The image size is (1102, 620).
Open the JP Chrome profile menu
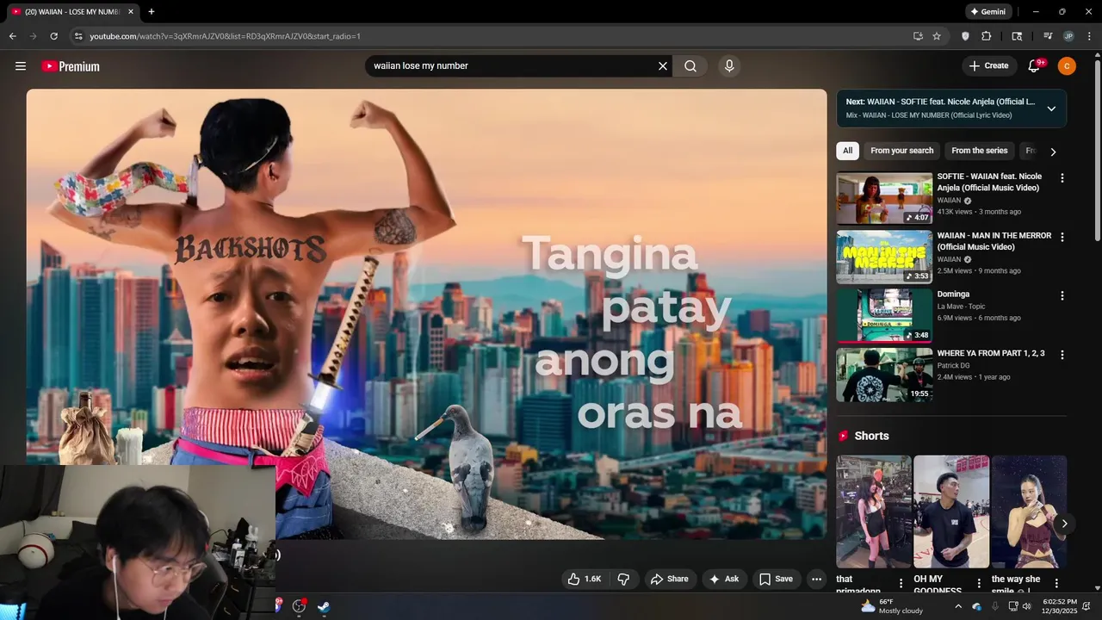pyautogui.click(x=1068, y=36)
